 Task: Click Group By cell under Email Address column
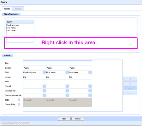point(35,100)
